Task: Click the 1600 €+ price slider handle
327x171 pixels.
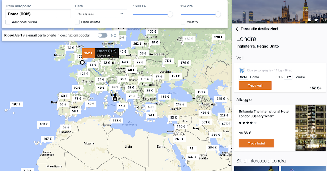Action: (170, 14)
